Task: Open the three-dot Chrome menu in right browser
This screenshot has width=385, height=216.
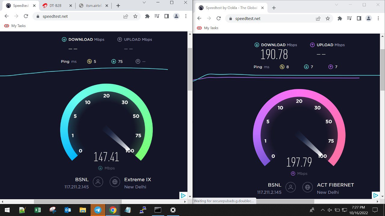Action: click(378, 19)
